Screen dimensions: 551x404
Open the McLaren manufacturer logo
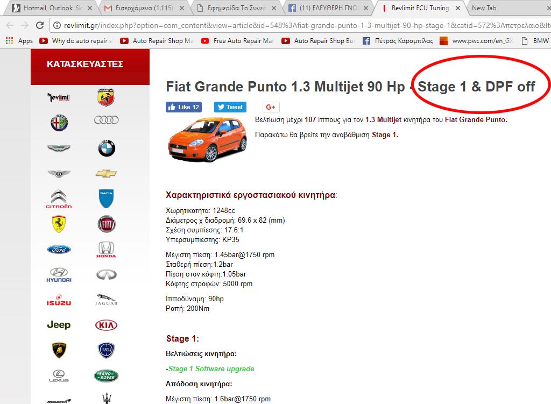click(x=59, y=401)
